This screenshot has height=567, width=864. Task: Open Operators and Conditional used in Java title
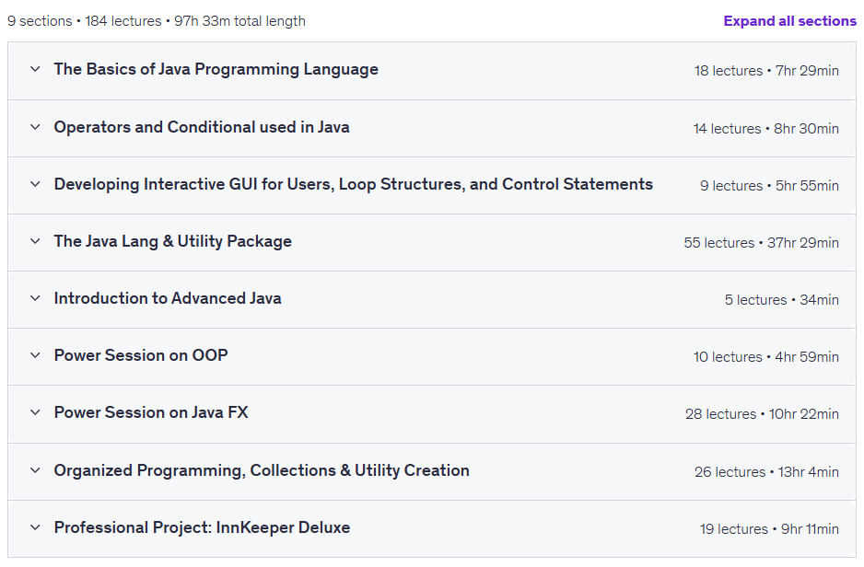pos(202,127)
